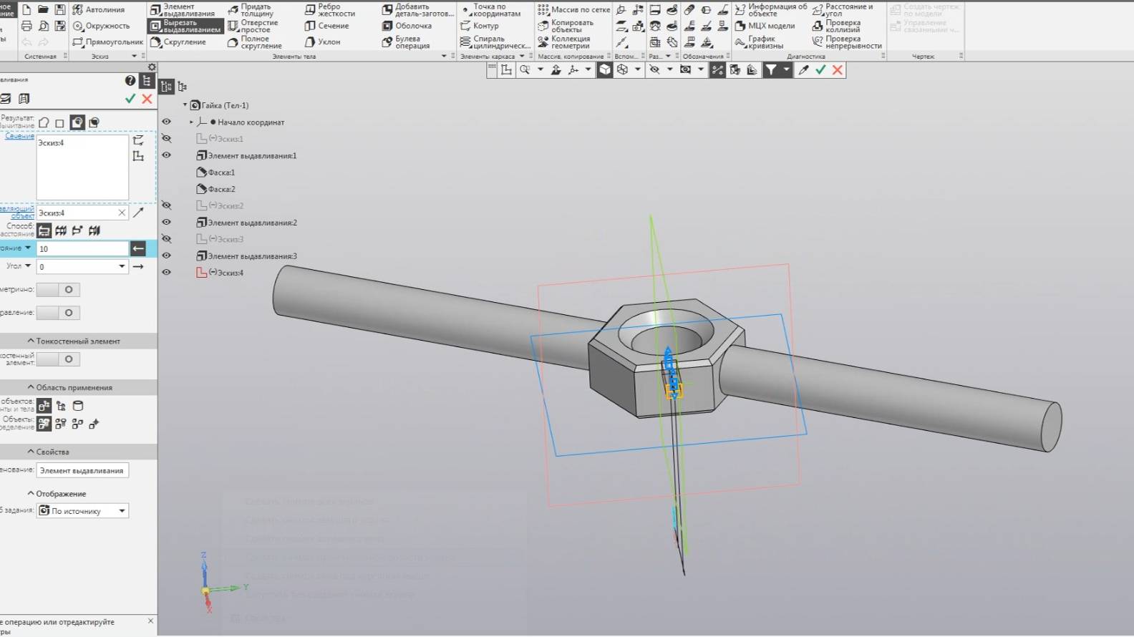Collapse the Свойства section
Viewport: 1134px width, 637px height.
pos(31,452)
